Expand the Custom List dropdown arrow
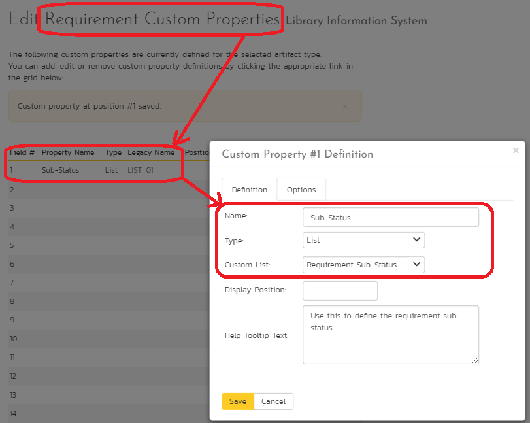The width and height of the screenshot is (530, 423). click(416, 265)
